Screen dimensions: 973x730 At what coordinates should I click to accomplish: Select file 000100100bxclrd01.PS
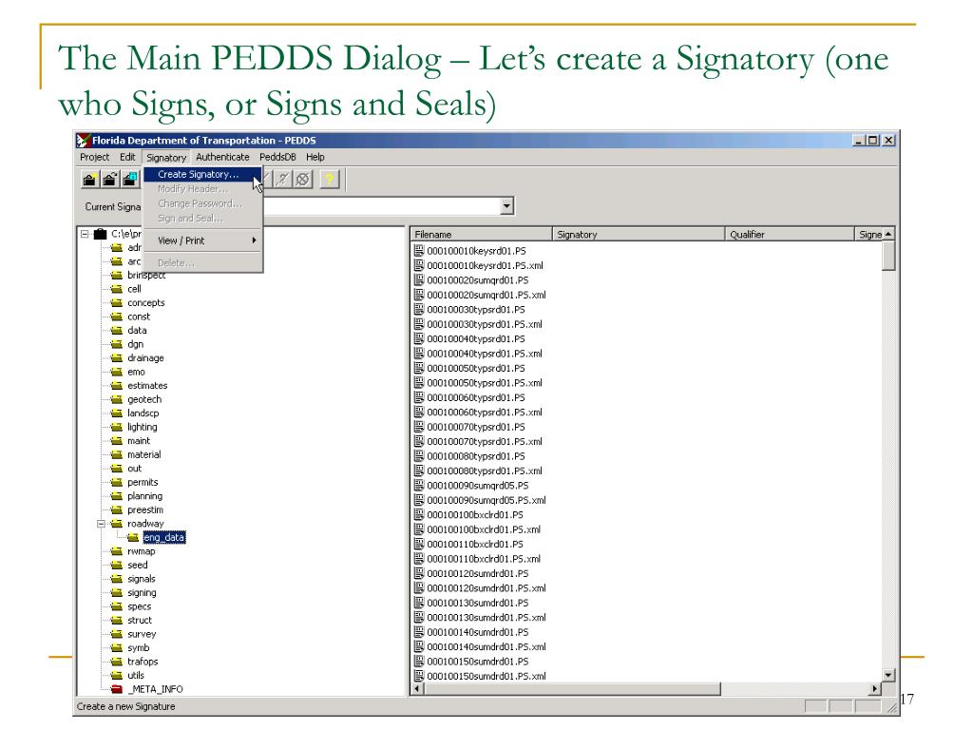point(475,514)
